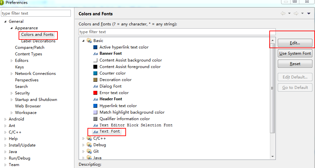
Task: Click the forward navigation arrow icon
Action: [x=296, y=13]
